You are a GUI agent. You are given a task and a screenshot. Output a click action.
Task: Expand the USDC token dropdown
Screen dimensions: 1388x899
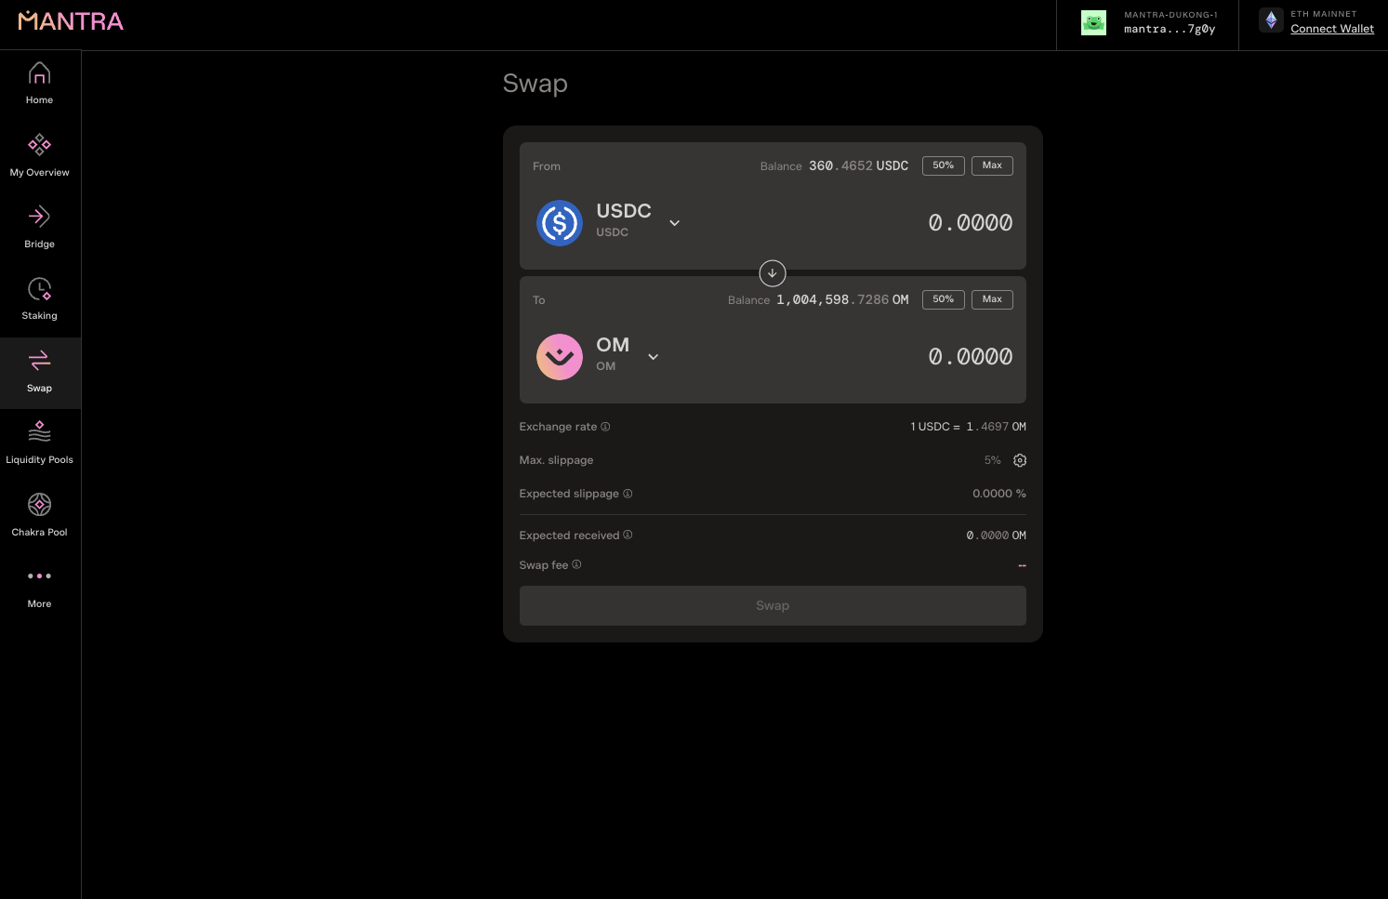[675, 223]
